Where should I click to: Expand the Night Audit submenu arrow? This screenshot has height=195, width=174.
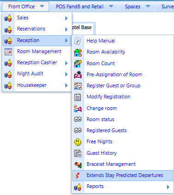point(66,74)
